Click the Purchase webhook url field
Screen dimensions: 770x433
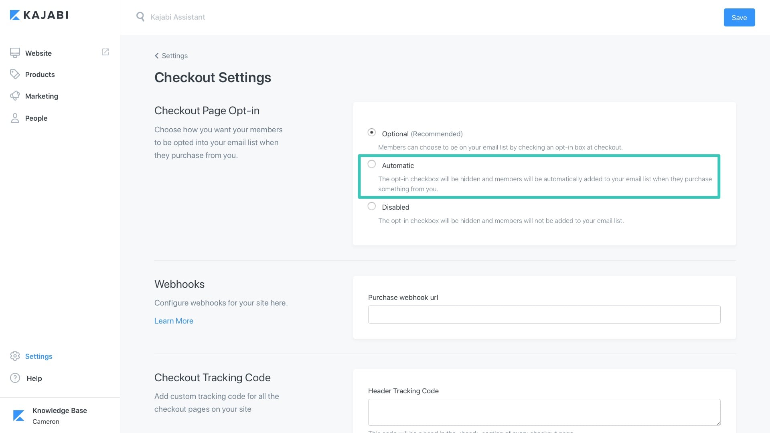click(x=544, y=315)
